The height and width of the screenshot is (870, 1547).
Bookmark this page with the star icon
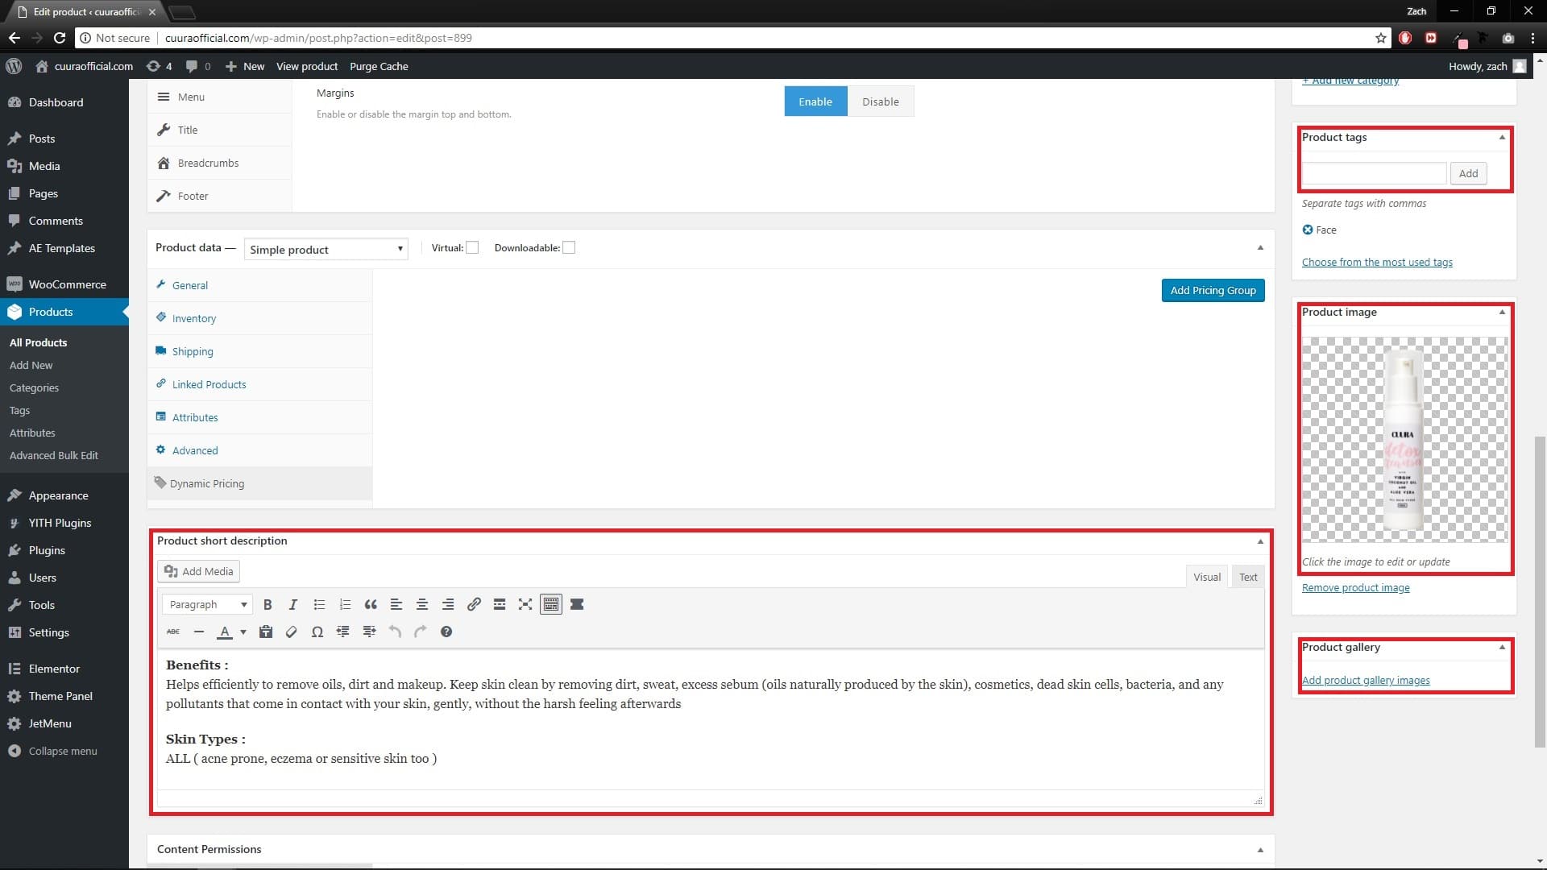coord(1381,38)
